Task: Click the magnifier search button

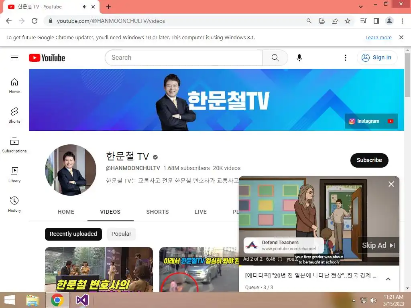Action: [x=275, y=58]
